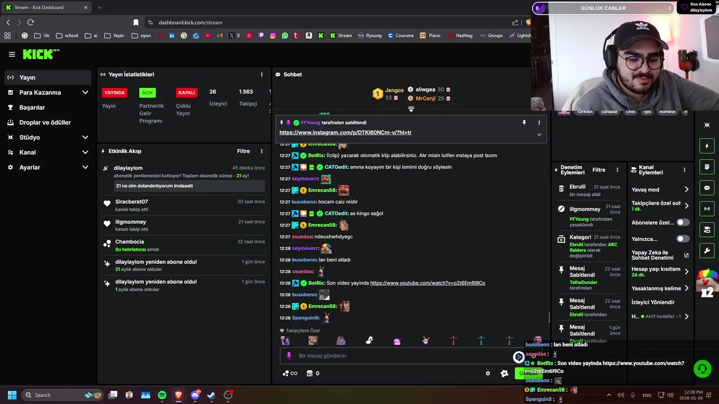Toggle the Abonelere özel switch

[x=682, y=222]
